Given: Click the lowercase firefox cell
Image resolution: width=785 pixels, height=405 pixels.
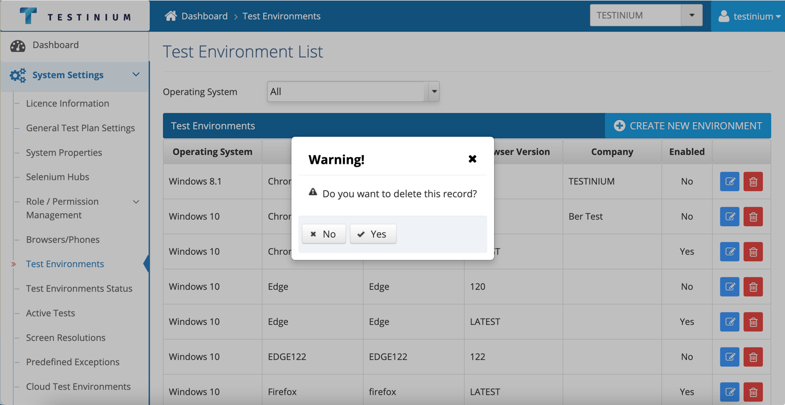Looking at the screenshot, I should coord(414,392).
